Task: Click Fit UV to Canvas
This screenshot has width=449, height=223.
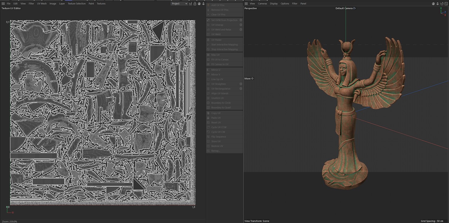Action: [220, 59]
